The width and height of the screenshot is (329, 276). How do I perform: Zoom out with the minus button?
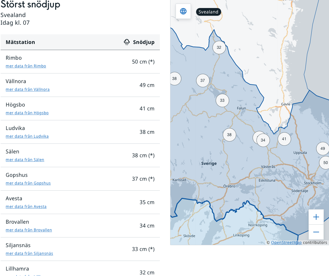[316, 232]
